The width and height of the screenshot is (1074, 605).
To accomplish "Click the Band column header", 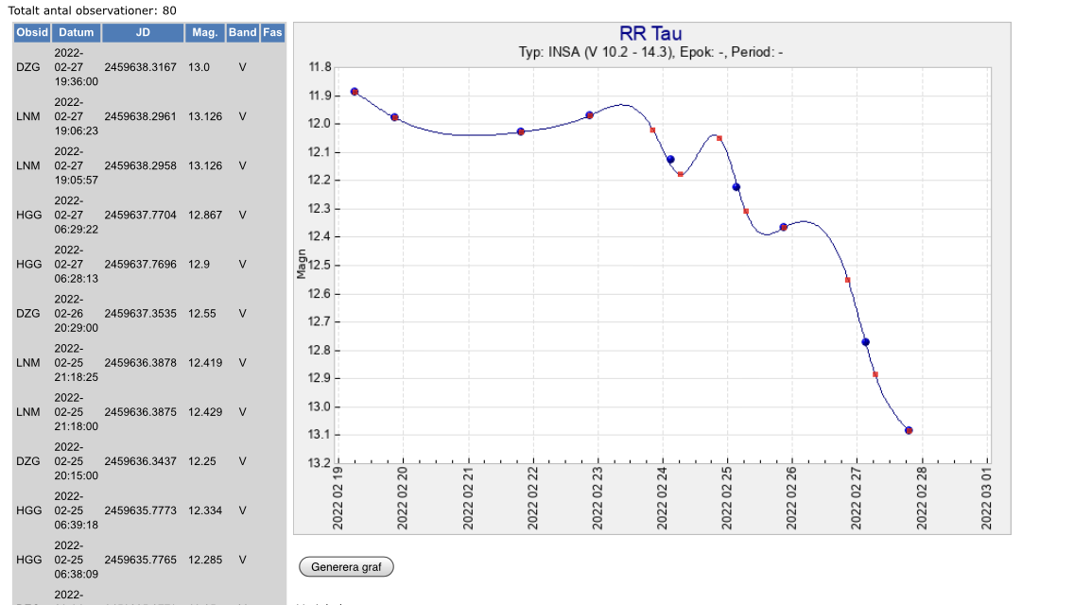I will point(242,32).
